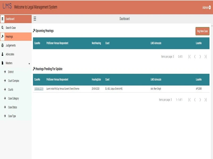Image resolution: width=213 pixels, height=159 pixels.
Task: Open the Case Category master page
Action: (13, 99)
